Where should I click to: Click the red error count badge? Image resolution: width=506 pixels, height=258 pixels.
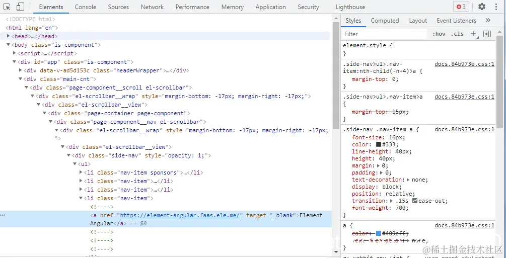click(461, 7)
